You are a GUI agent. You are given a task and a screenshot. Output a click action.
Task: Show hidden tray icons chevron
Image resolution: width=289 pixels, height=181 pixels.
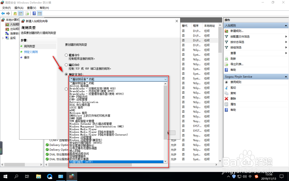point(228,177)
